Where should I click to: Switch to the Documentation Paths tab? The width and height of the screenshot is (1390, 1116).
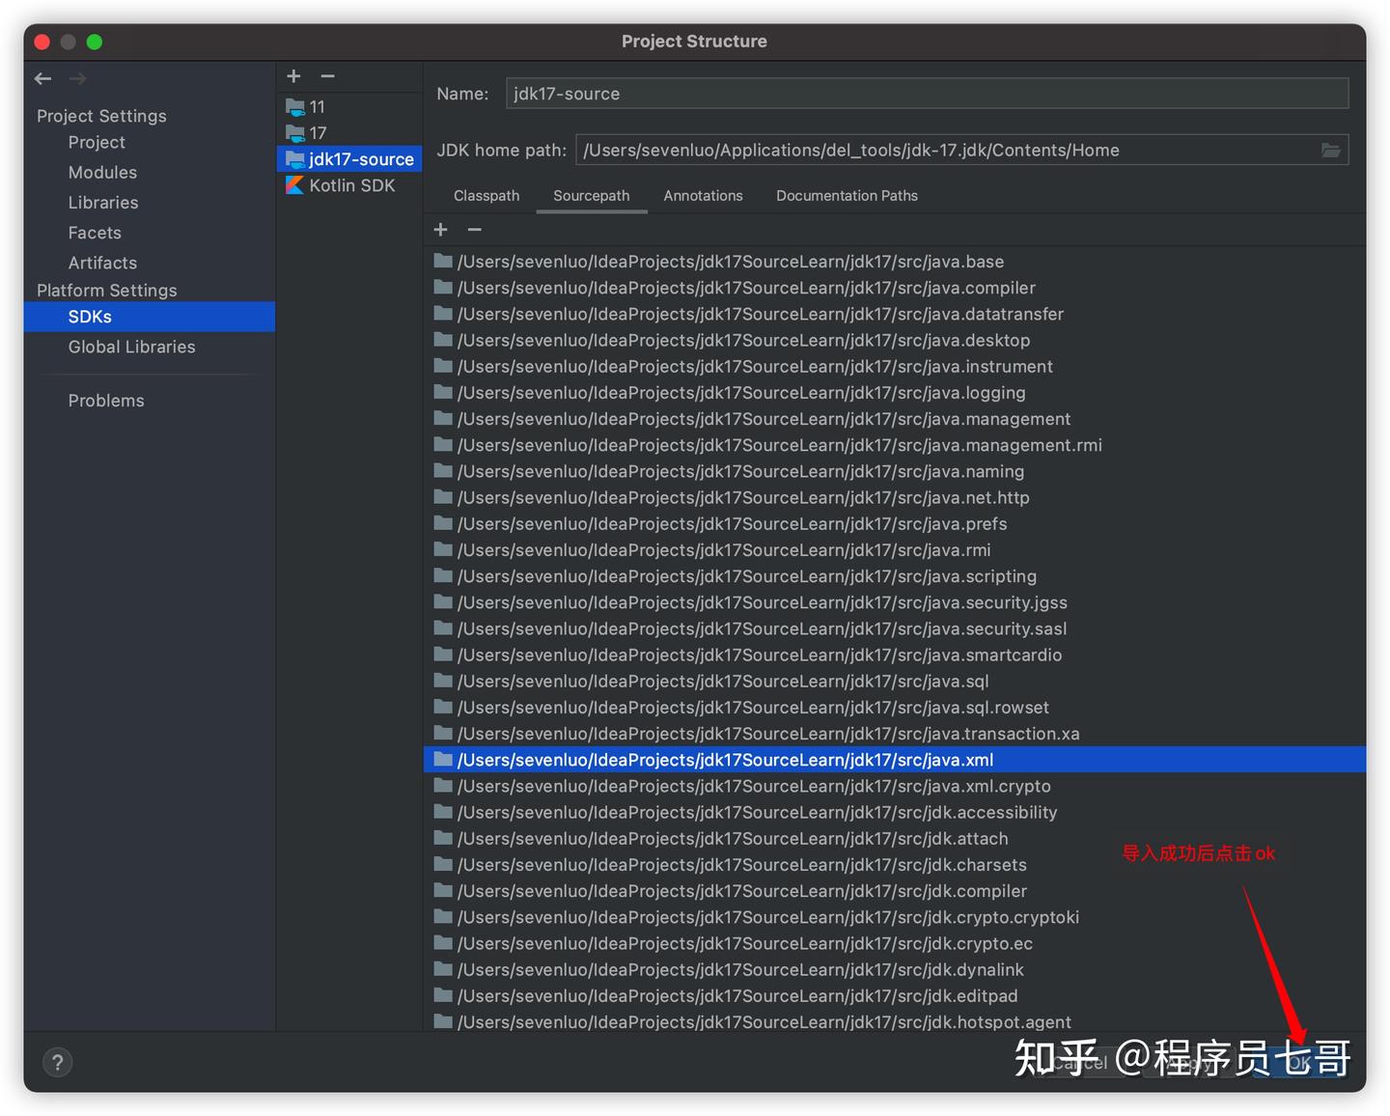[x=846, y=195]
